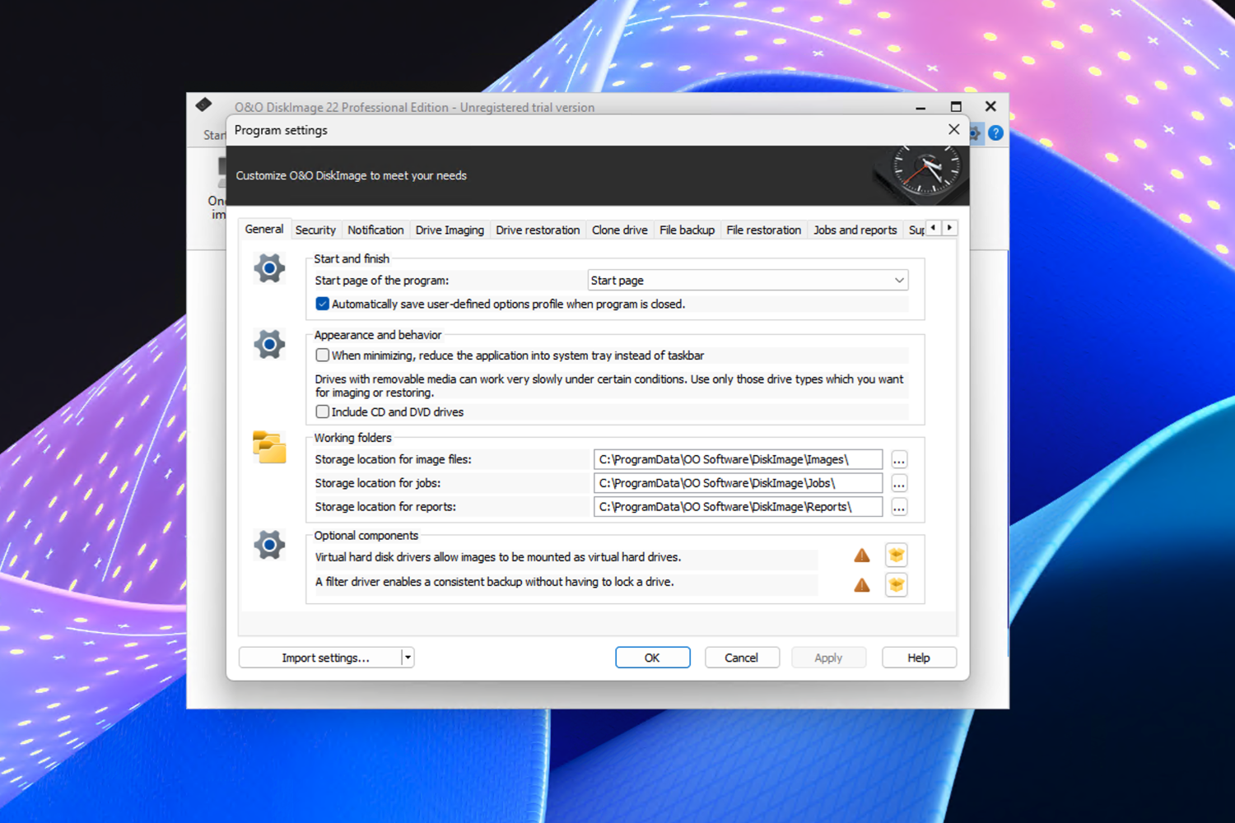1235x823 pixels.
Task: Enable minimizing into system tray
Action: click(x=323, y=356)
